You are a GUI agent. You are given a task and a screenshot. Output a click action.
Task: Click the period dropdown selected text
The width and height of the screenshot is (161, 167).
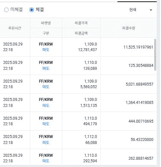point(133,10)
